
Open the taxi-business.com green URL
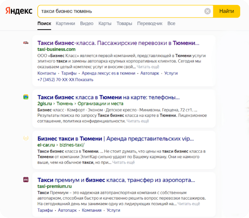point(56,49)
